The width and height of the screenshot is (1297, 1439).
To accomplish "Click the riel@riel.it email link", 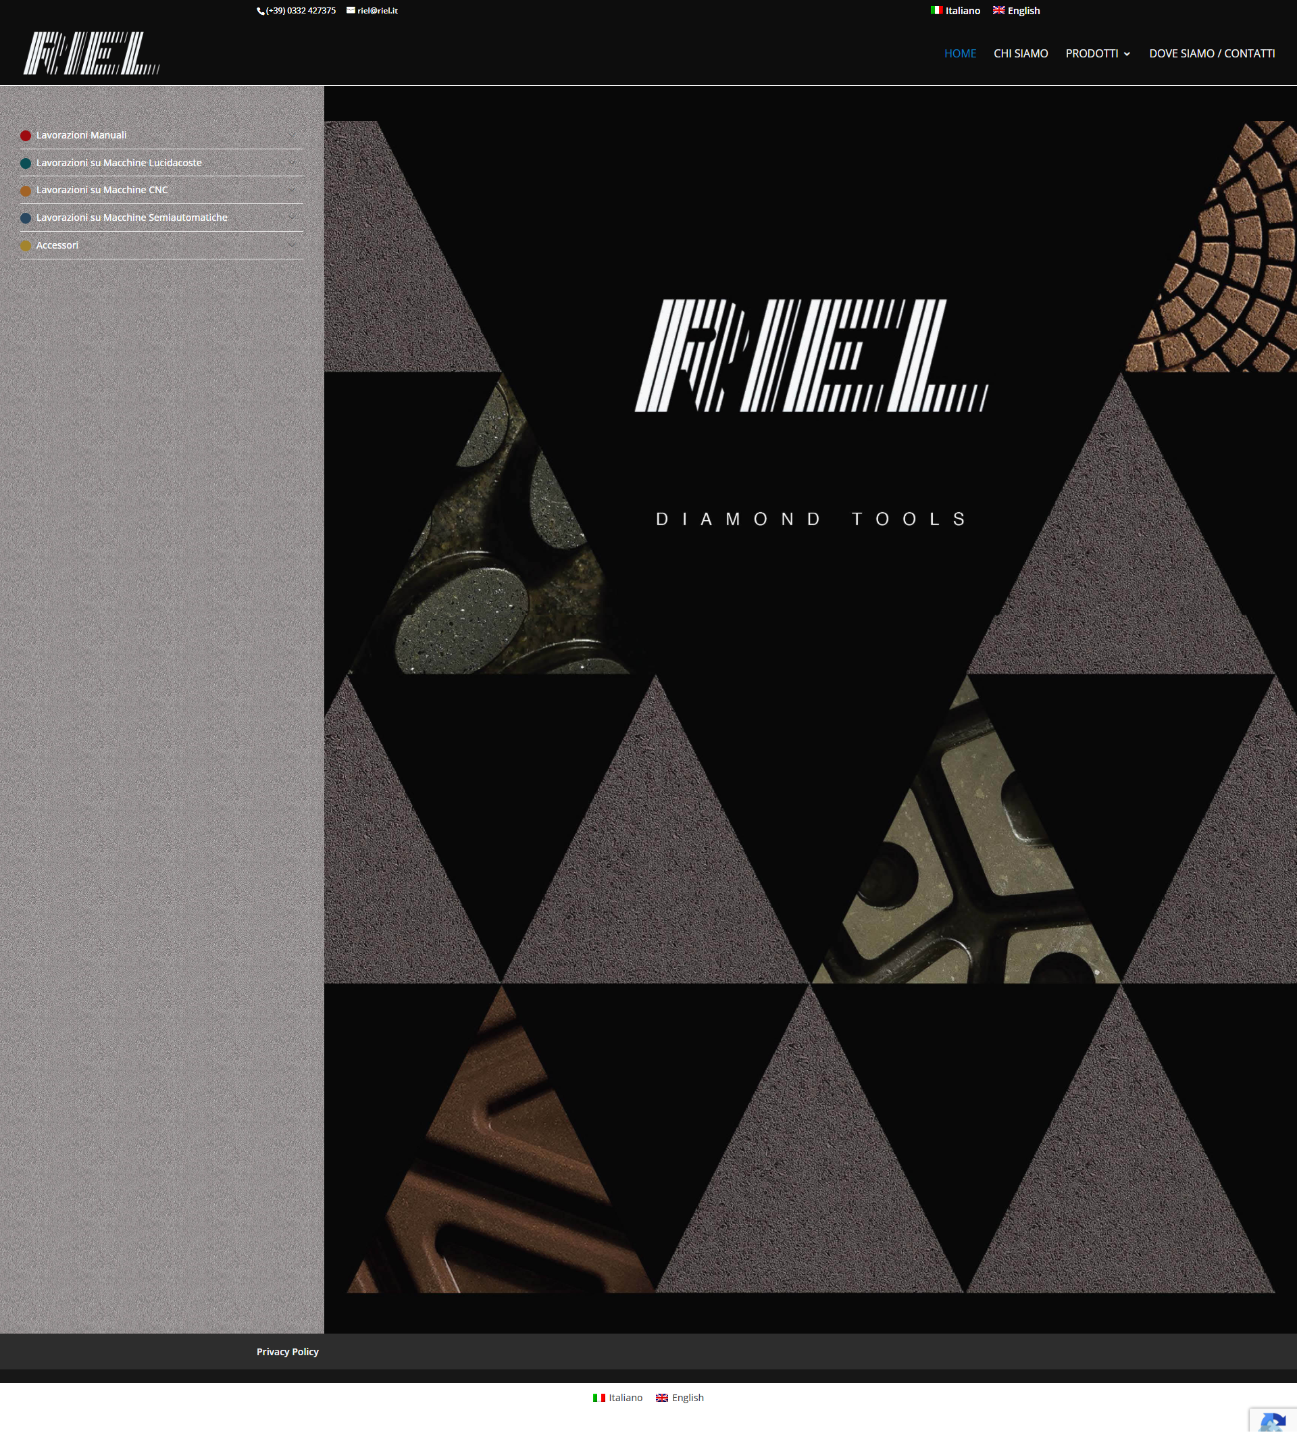I will [377, 11].
